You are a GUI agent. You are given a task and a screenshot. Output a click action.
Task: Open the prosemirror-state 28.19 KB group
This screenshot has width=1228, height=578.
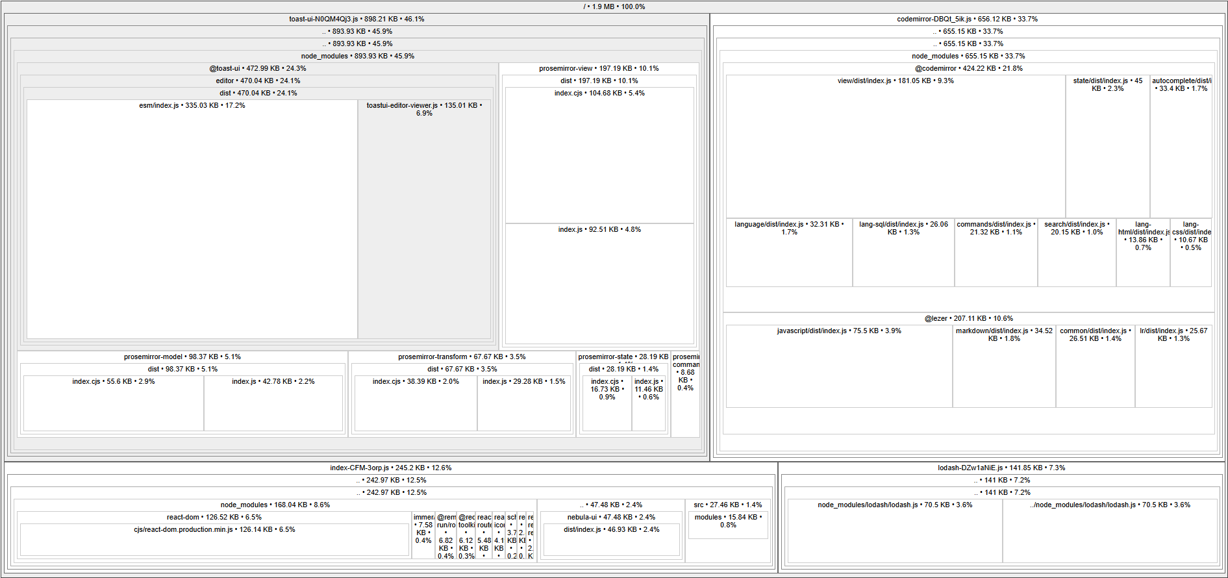point(623,357)
